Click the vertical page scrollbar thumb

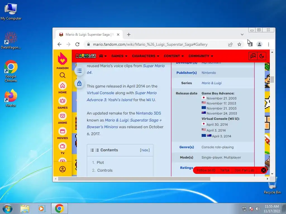272,79
